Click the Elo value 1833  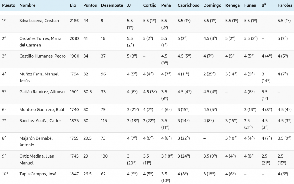tap(74, 120)
